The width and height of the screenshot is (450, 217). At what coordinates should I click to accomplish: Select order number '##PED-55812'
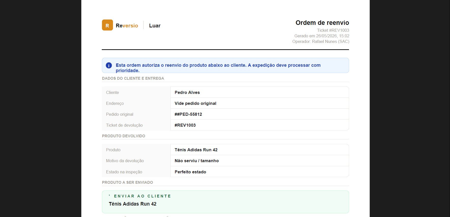coord(188,114)
